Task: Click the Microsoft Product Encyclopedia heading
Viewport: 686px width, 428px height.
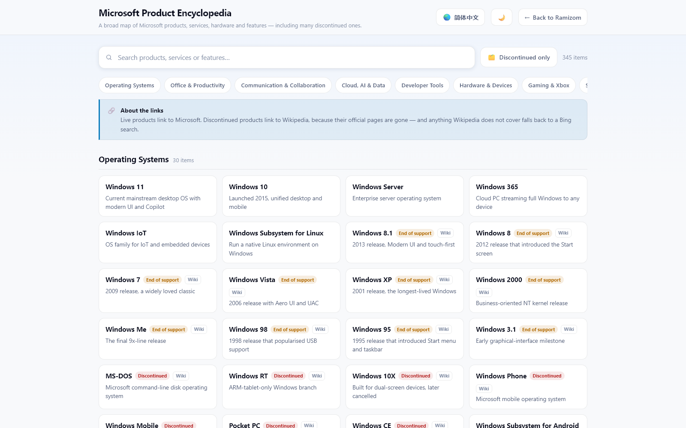Action: coord(165,13)
